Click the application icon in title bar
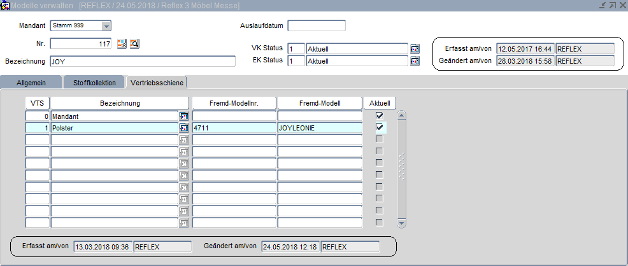Viewport: 628px width, 266px height. (x=5, y=5)
